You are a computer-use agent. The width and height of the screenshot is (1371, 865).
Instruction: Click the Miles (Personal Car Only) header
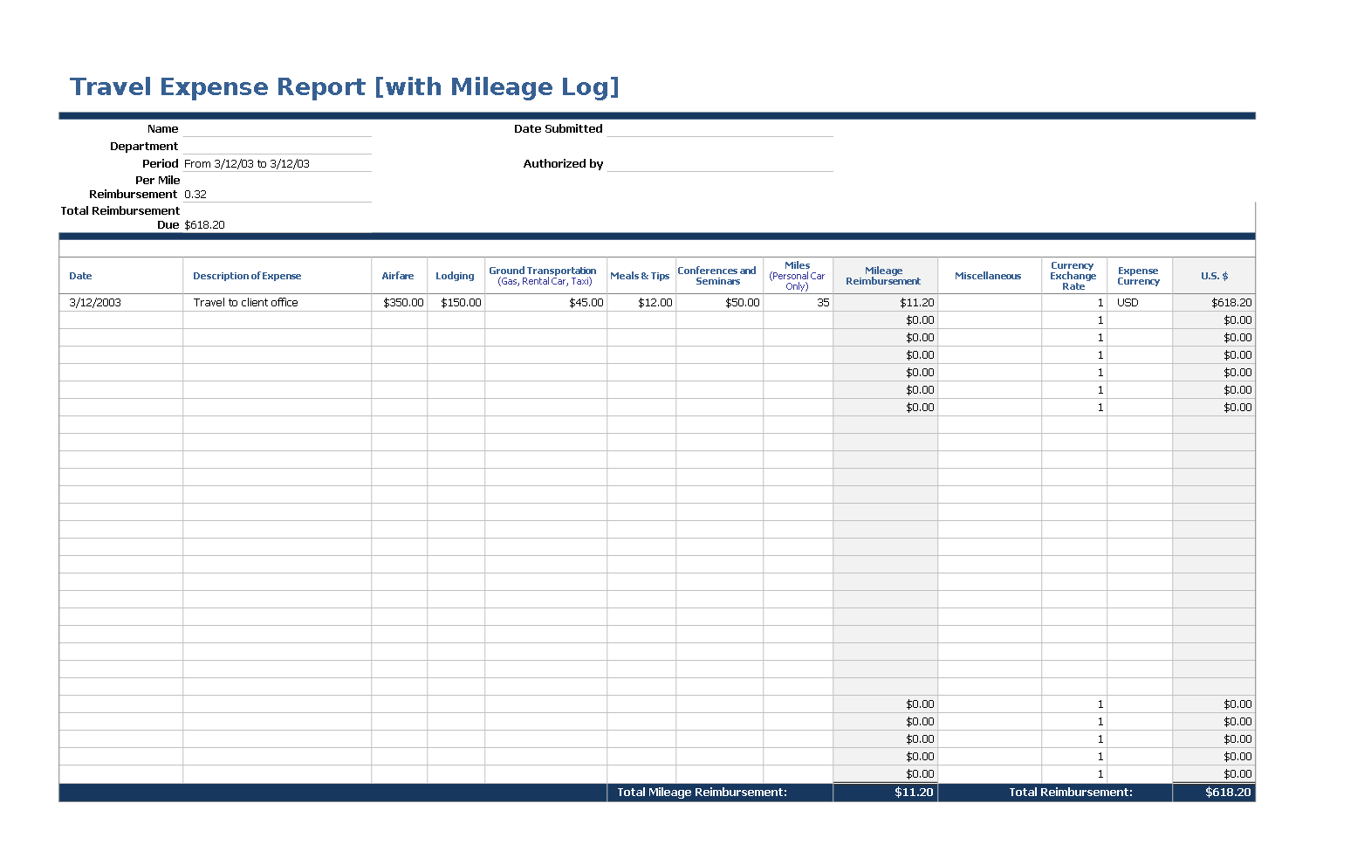pyautogui.click(x=798, y=276)
